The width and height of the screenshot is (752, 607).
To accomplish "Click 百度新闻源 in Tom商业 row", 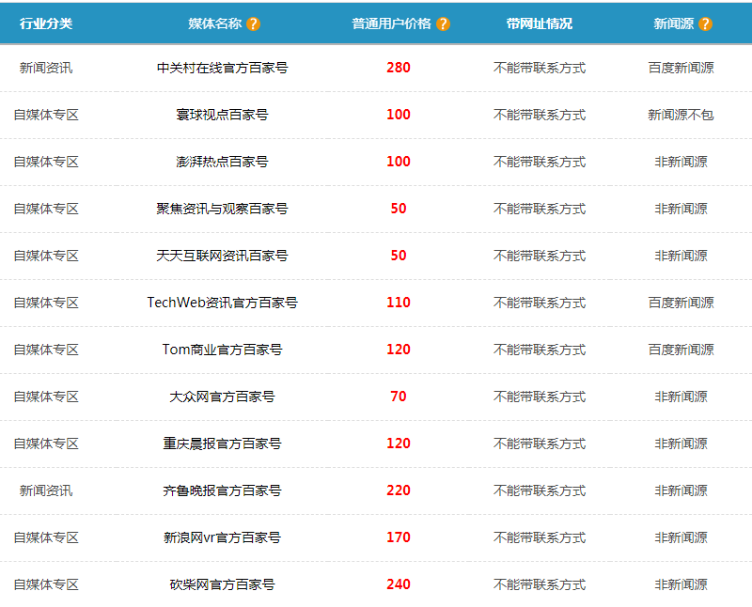I will click(681, 350).
